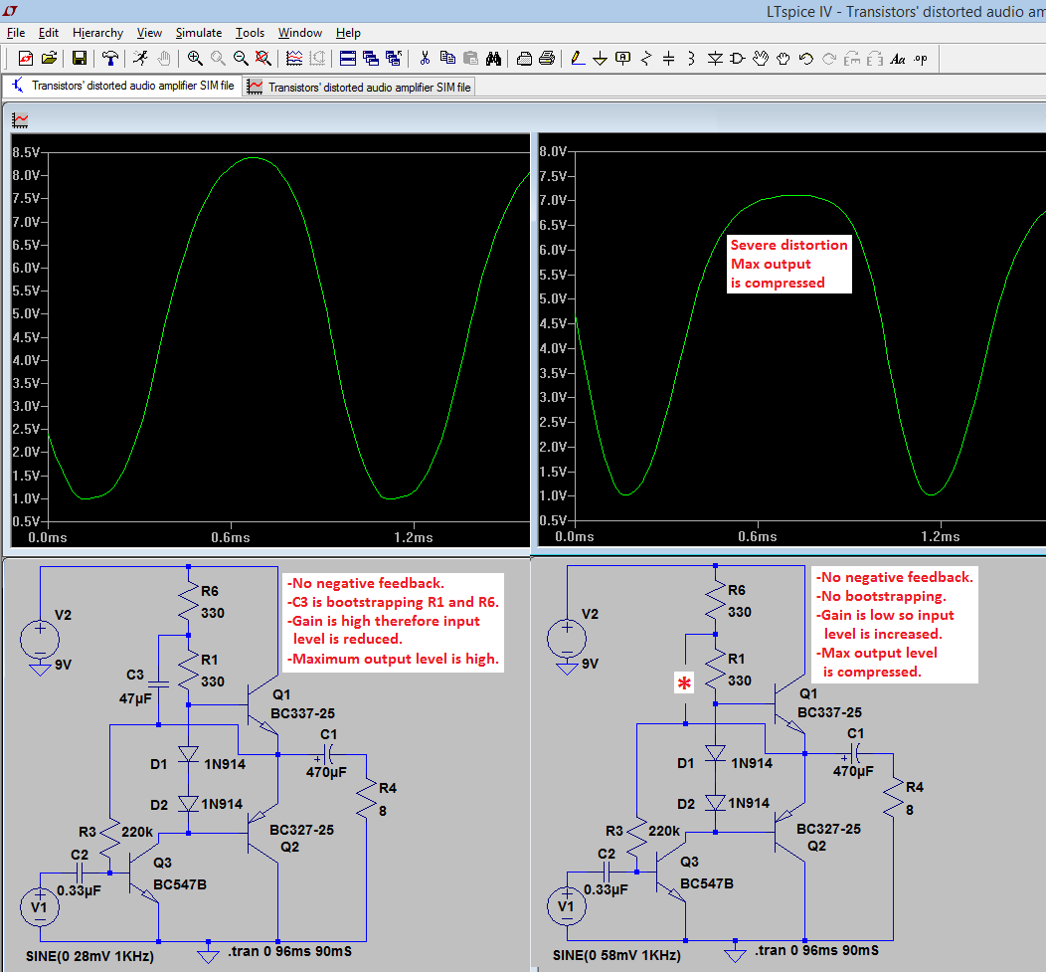1046x972 pixels.
Task: Click the LTspice title bar logo icon
Action: tap(10, 11)
